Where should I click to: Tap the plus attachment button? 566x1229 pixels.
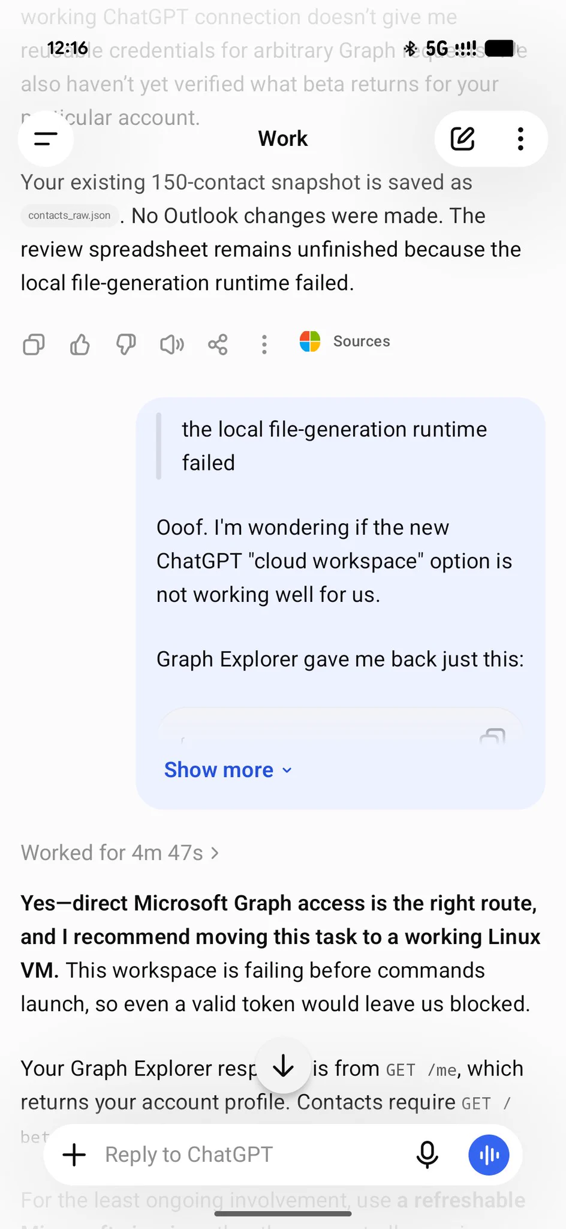(x=74, y=1155)
